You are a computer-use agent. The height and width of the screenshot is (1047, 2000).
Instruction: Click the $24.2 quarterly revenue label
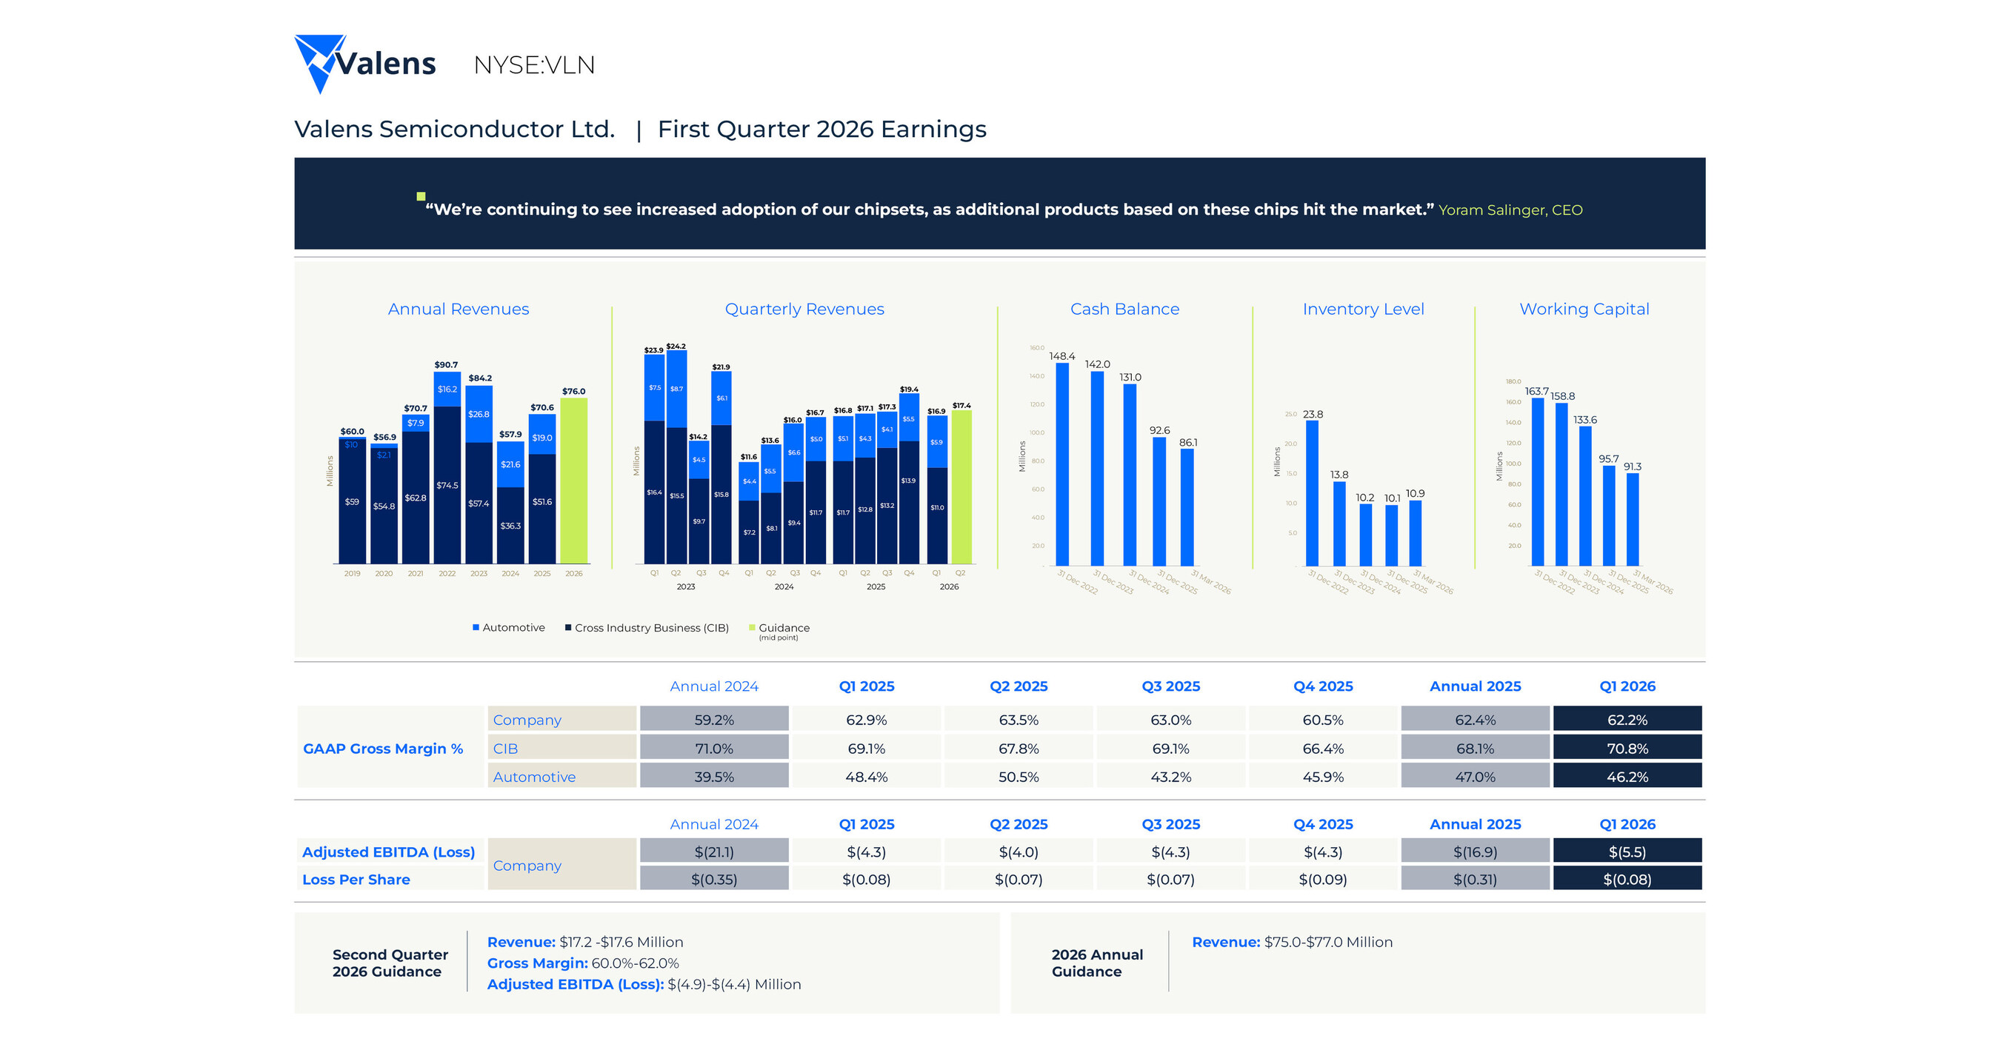pos(676,346)
